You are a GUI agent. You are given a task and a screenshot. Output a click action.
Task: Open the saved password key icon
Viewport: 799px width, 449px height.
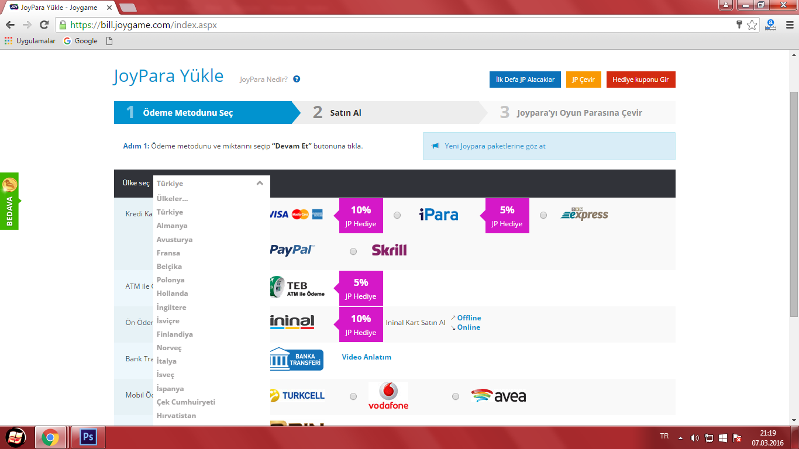pos(739,25)
